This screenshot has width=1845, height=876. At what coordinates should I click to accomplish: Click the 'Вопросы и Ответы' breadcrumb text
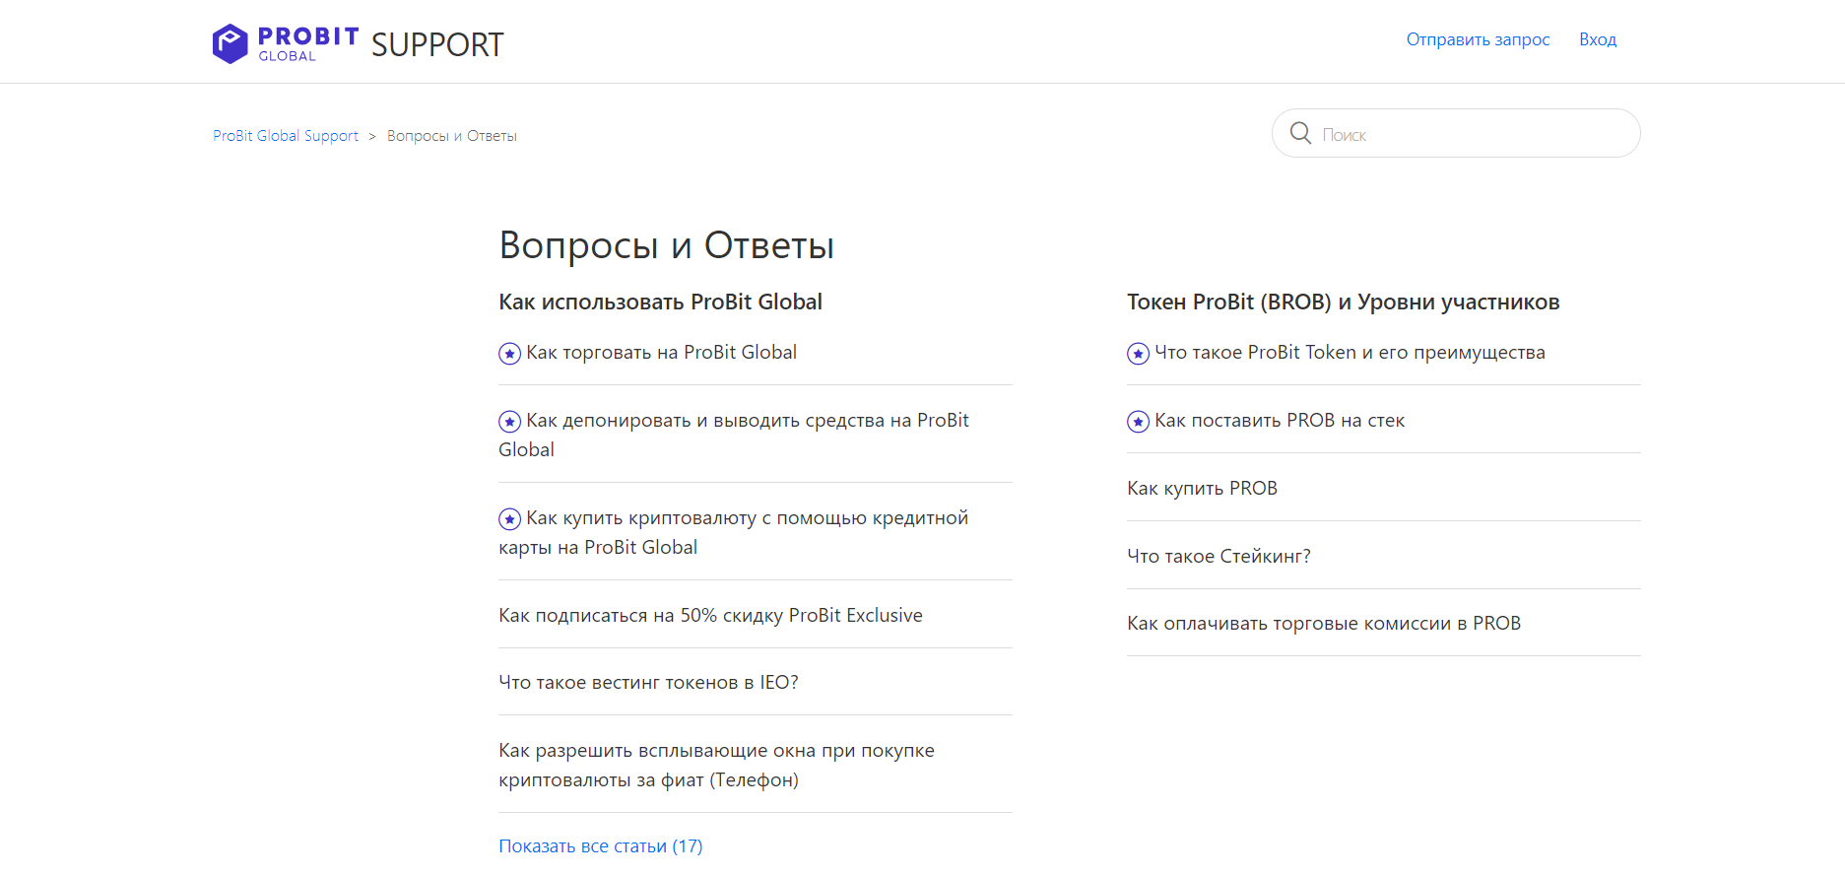(452, 136)
